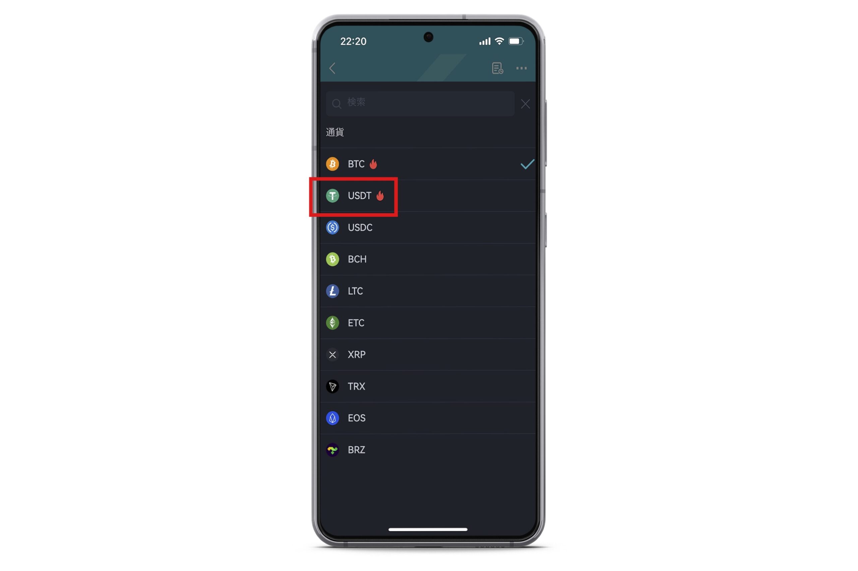Viewport: 858px width, 571px height.
Task: Select BTC currency option
Action: [x=429, y=164]
